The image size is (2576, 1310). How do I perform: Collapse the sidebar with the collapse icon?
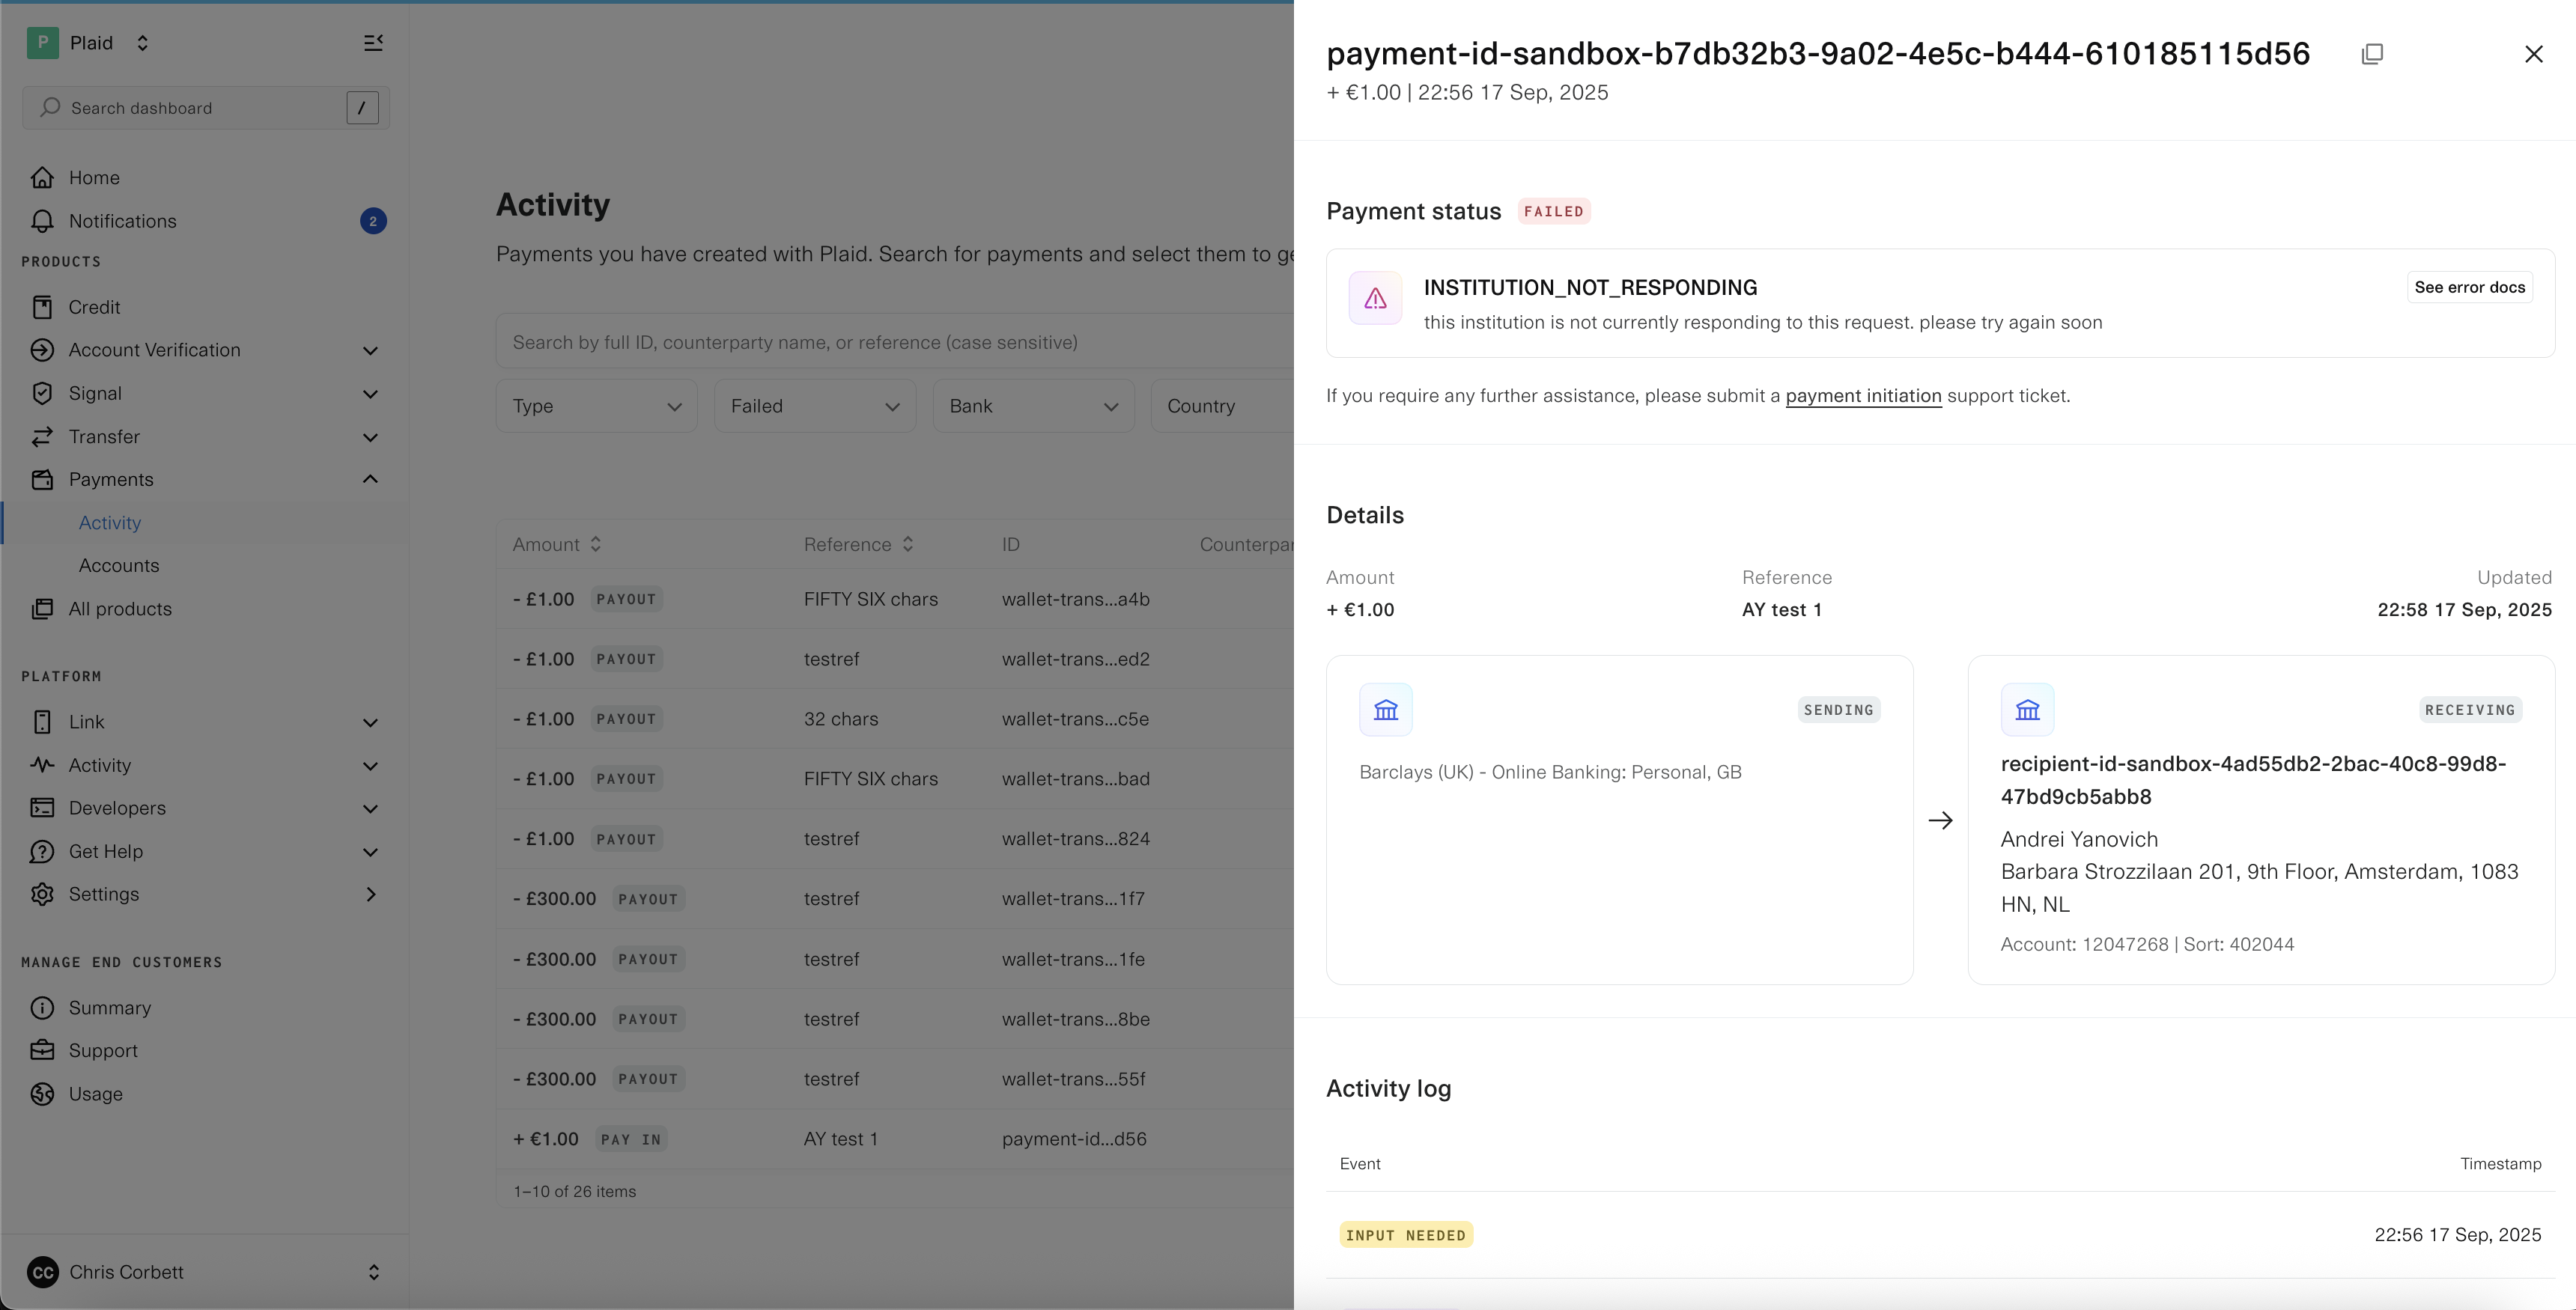tap(373, 43)
